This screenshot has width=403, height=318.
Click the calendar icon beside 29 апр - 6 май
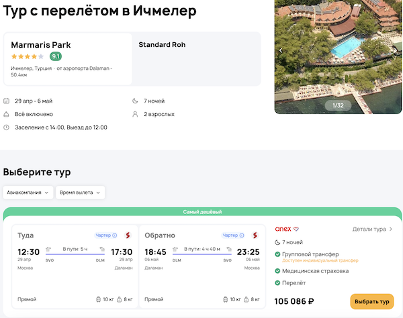7,101
